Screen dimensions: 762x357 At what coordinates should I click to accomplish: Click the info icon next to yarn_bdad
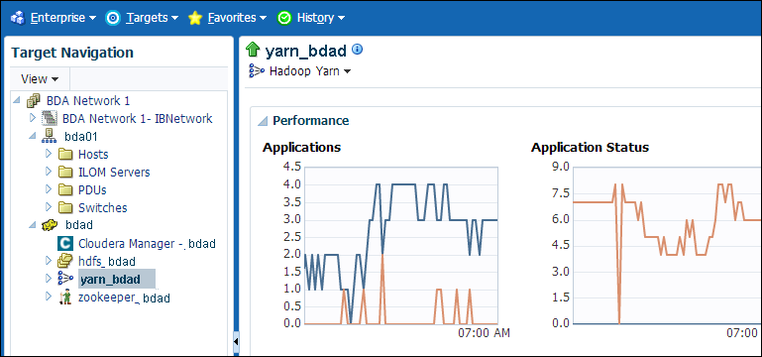(357, 50)
